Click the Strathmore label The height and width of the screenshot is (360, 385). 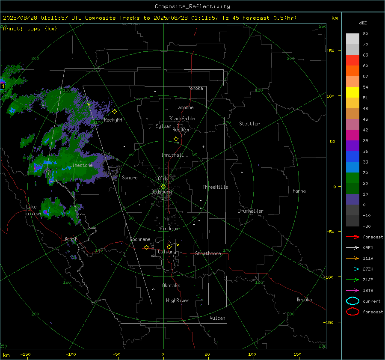(208, 253)
